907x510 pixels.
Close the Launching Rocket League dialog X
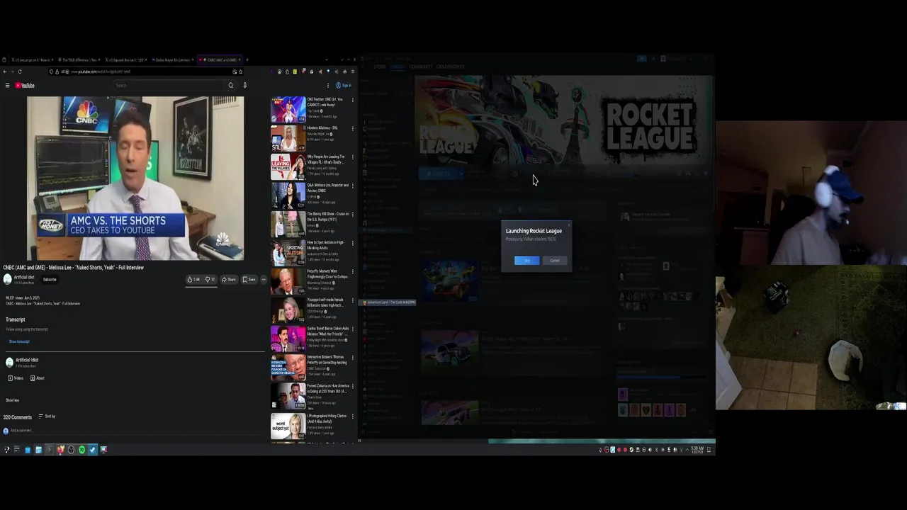coord(568,225)
